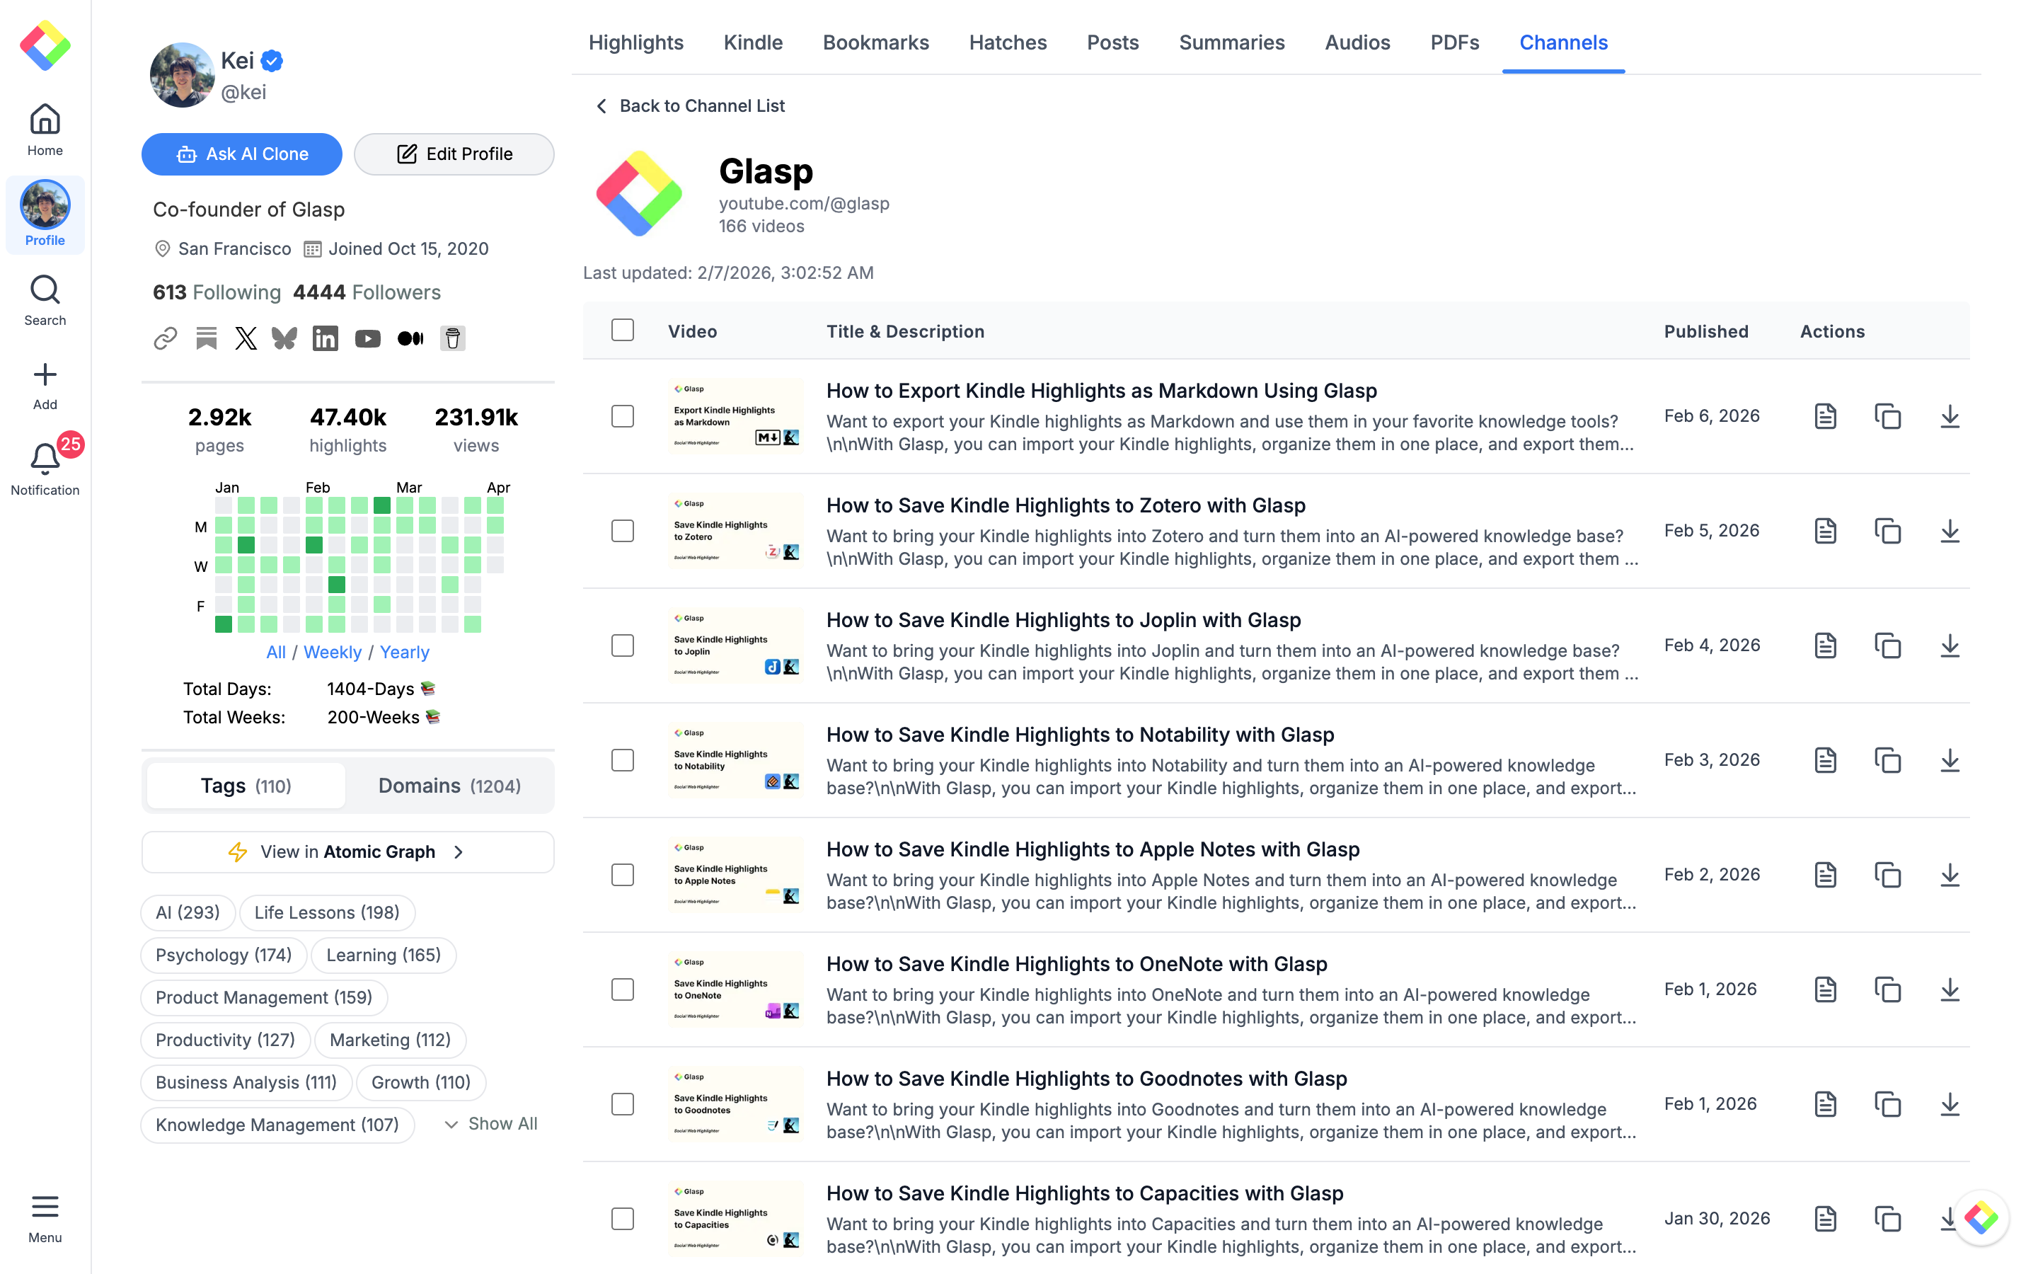2038x1274 pixels.
Task: Open View in Atomic Graph
Action: (x=347, y=852)
